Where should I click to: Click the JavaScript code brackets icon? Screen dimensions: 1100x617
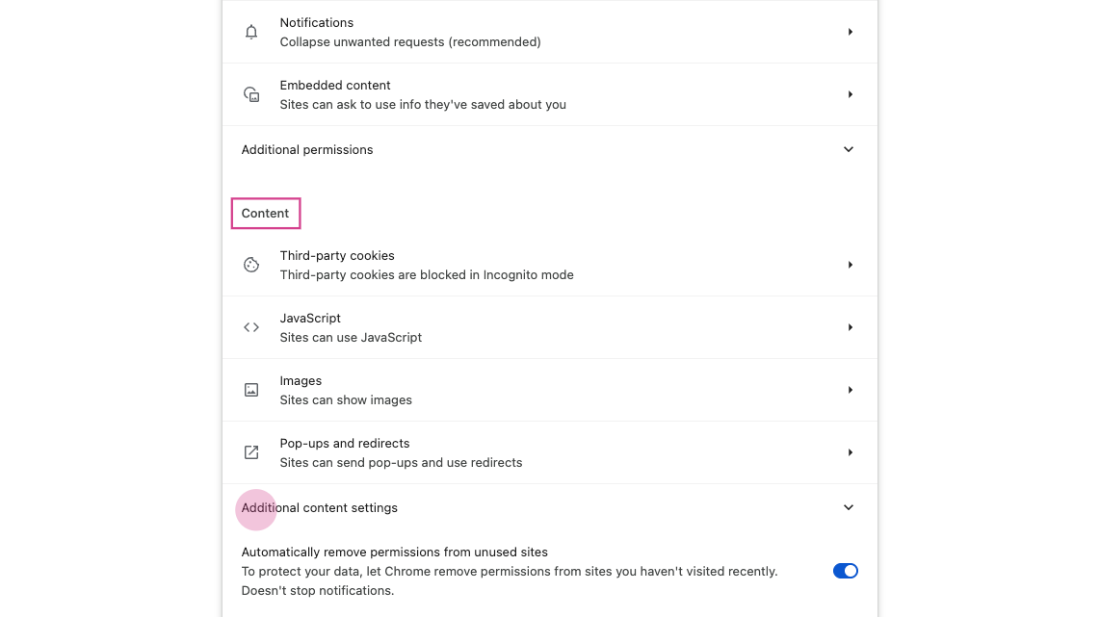coord(251,327)
